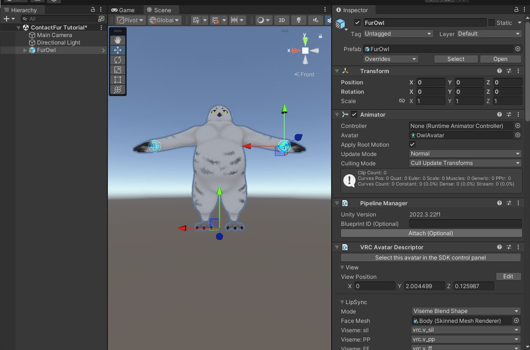Open the Culling Mode dropdown
This screenshot has height=350, width=530.
tap(465, 163)
